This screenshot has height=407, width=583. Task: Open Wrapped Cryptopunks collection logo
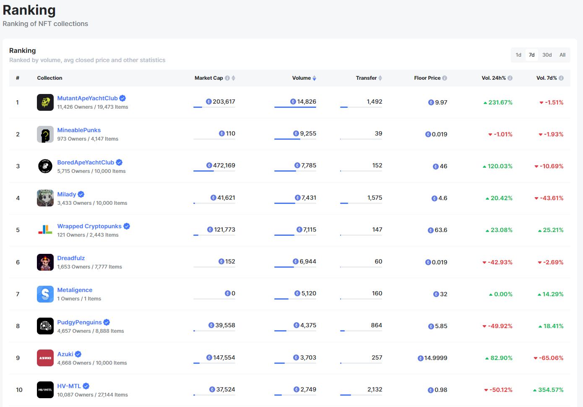point(45,230)
